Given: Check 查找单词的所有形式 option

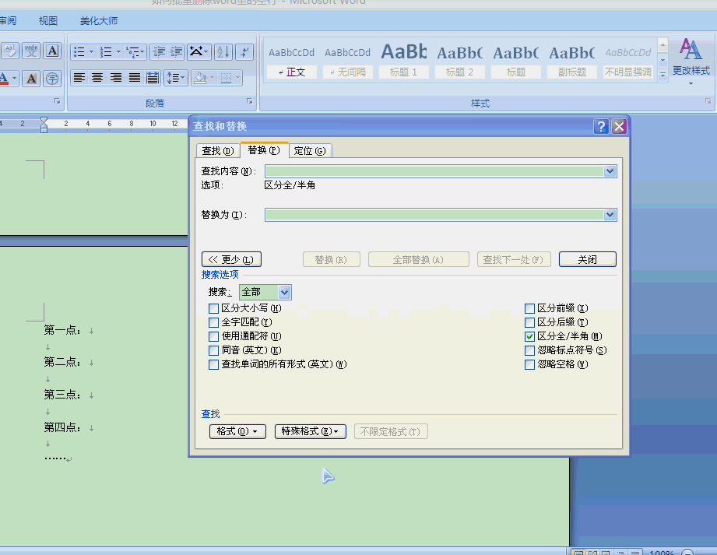Looking at the screenshot, I should click(213, 365).
